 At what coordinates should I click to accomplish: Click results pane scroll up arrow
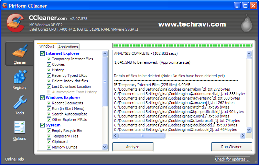(x=249, y=53)
